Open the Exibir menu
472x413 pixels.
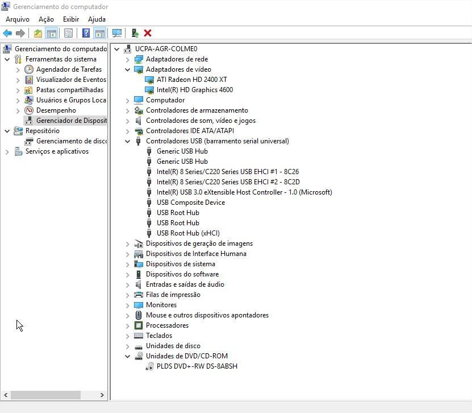(71, 19)
